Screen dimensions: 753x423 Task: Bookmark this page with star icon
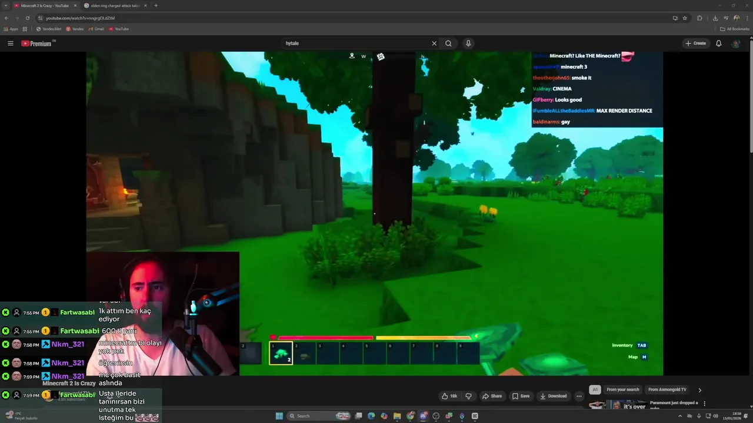click(685, 18)
